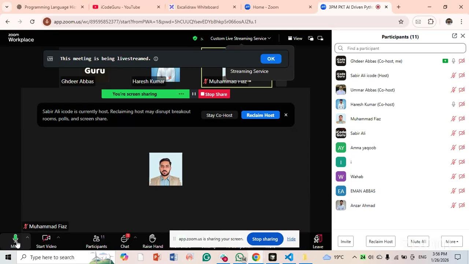
Task: Click Haresh Kumar camera-off icon
Action: click(462, 104)
